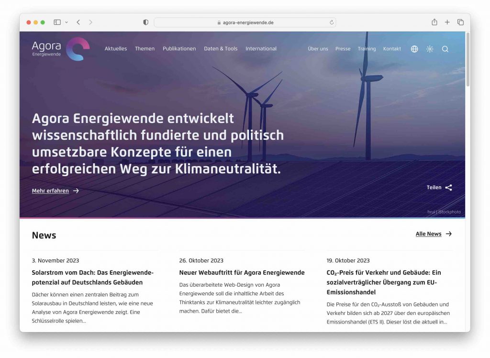490x358 pixels.
Task: Click the hero headline about Klimaneutralität
Action: (x=158, y=144)
